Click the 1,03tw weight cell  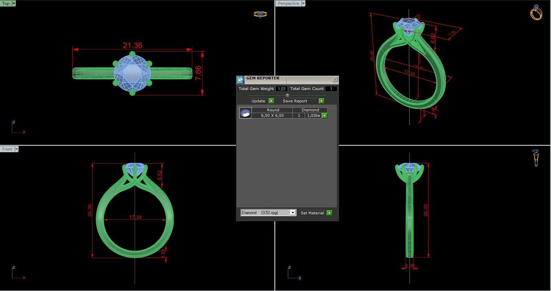tap(314, 116)
